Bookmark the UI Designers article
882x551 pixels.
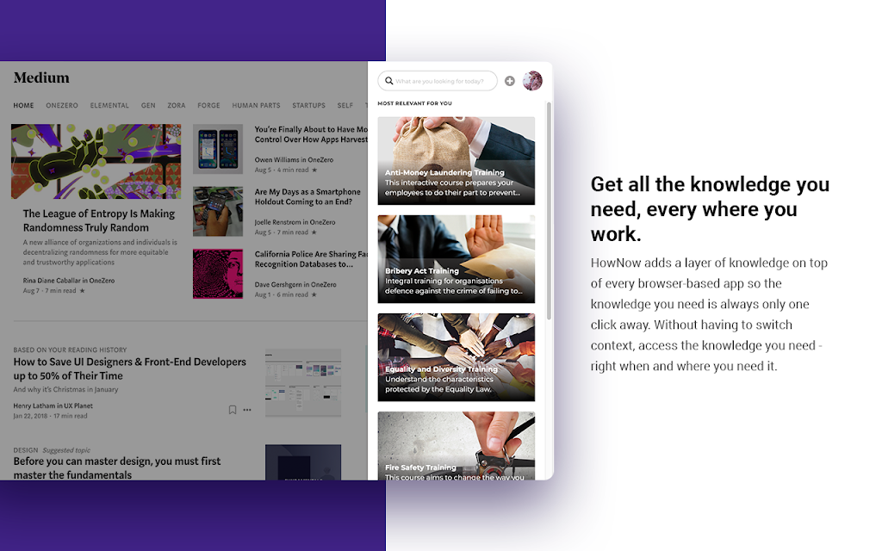(x=233, y=410)
